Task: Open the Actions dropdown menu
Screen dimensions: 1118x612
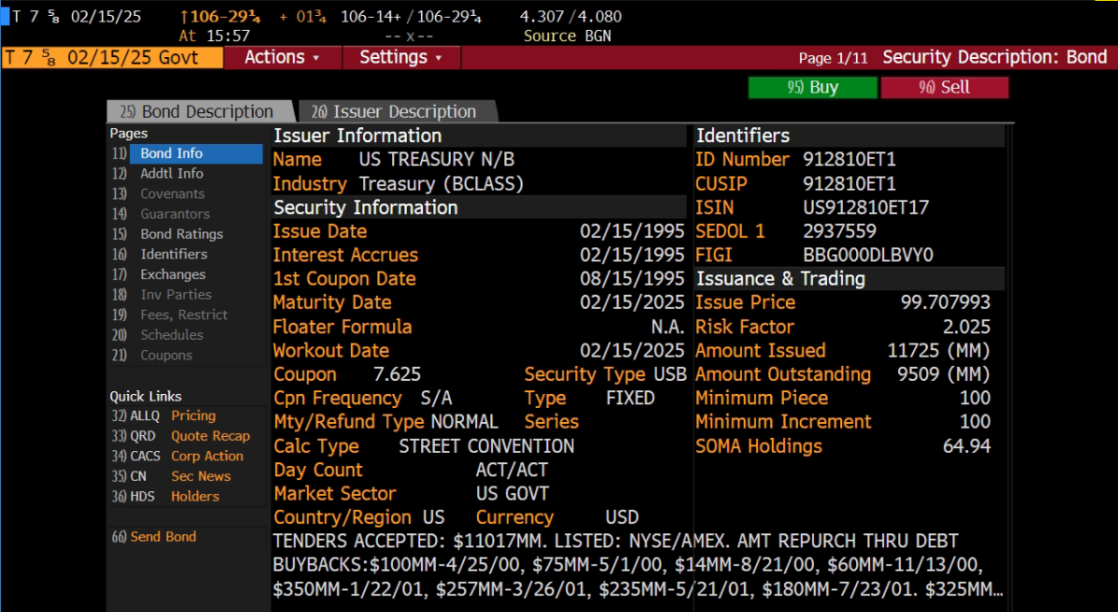Action: (283, 58)
